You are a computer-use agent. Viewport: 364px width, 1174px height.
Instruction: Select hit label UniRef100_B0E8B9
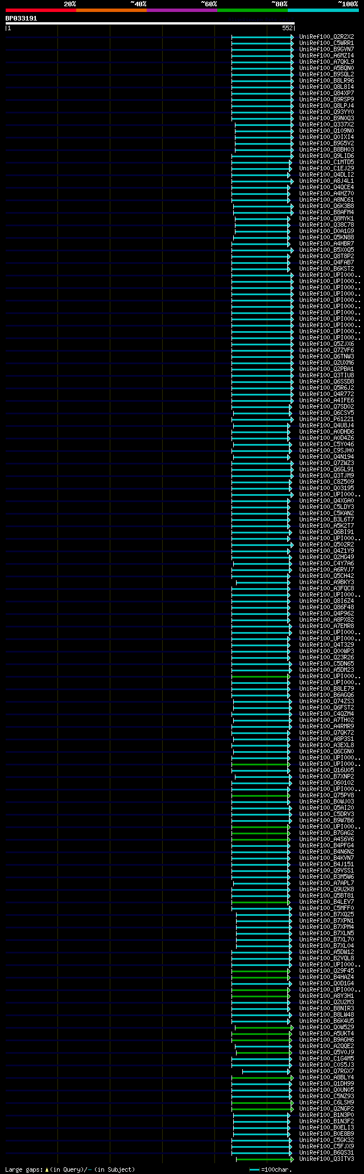coord(326,1134)
